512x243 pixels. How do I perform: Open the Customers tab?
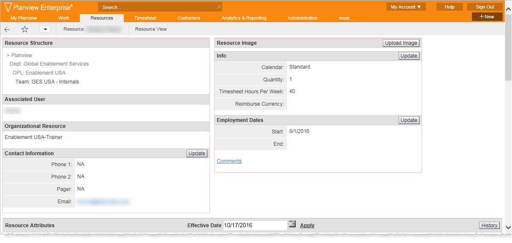pos(189,18)
